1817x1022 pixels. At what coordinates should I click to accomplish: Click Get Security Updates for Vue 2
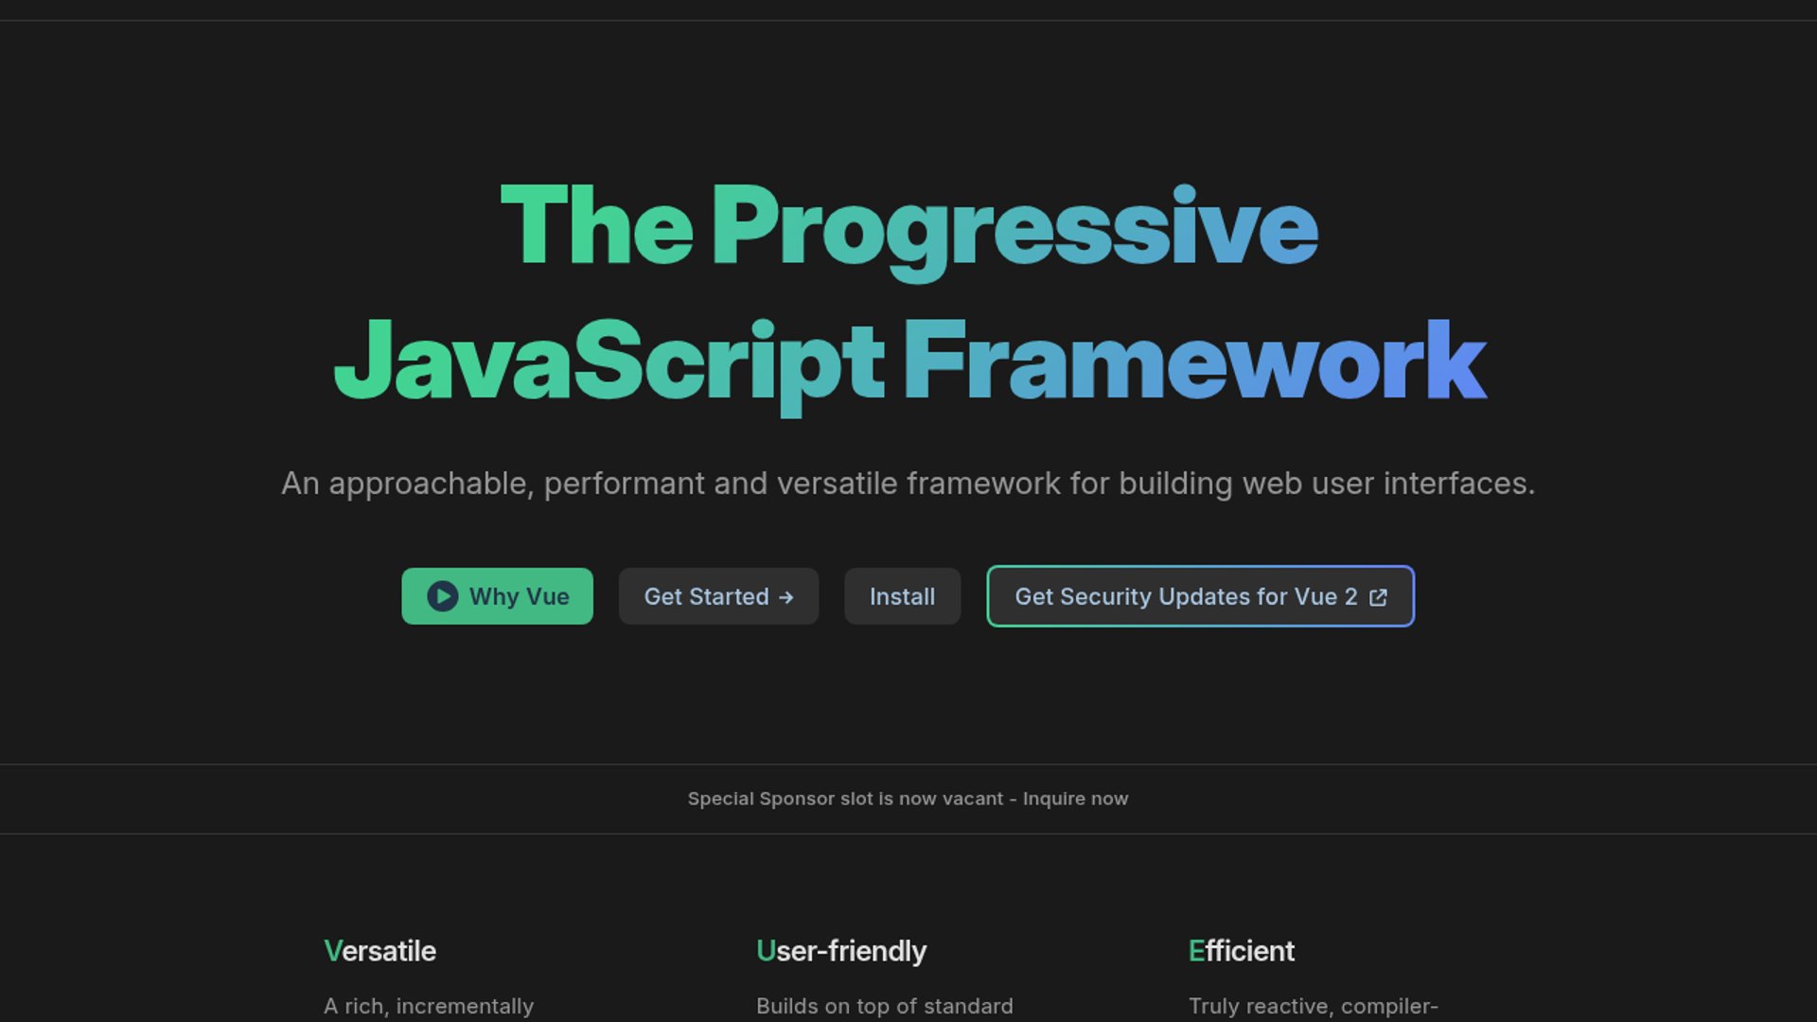point(1200,596)
